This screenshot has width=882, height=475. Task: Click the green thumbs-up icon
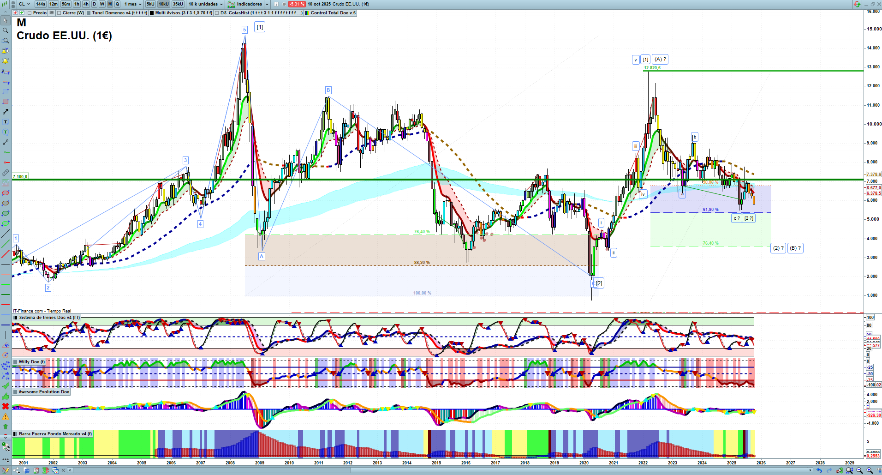6,396
